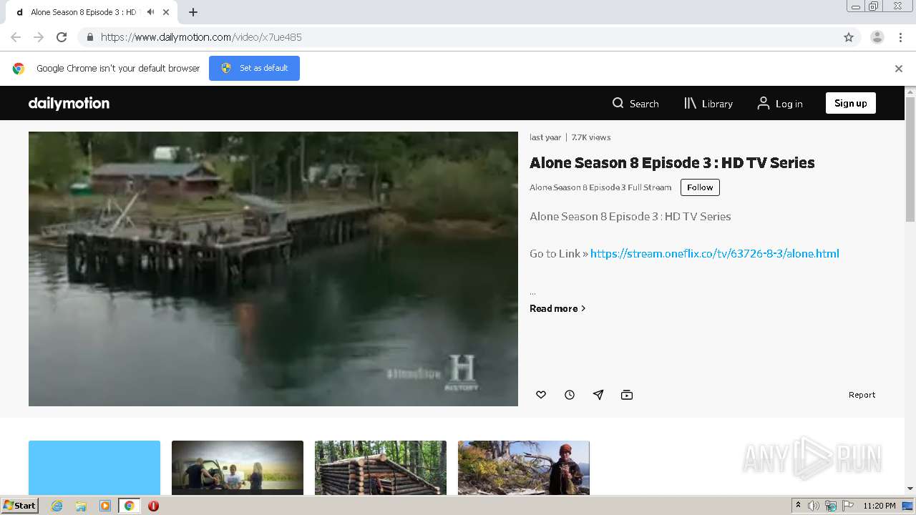Click the Log in link
Viewport: 916px width, 515px height.
[780, 104]
